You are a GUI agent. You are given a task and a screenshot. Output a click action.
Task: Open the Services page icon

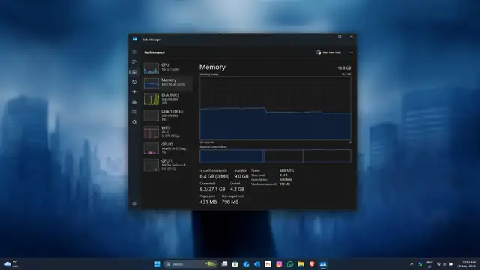(134, 121)
